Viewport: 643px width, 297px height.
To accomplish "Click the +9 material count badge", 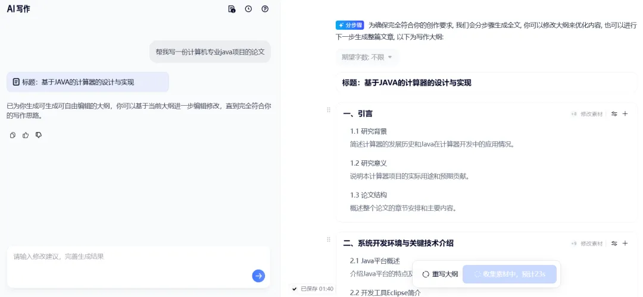I will [x=574, y=244].
